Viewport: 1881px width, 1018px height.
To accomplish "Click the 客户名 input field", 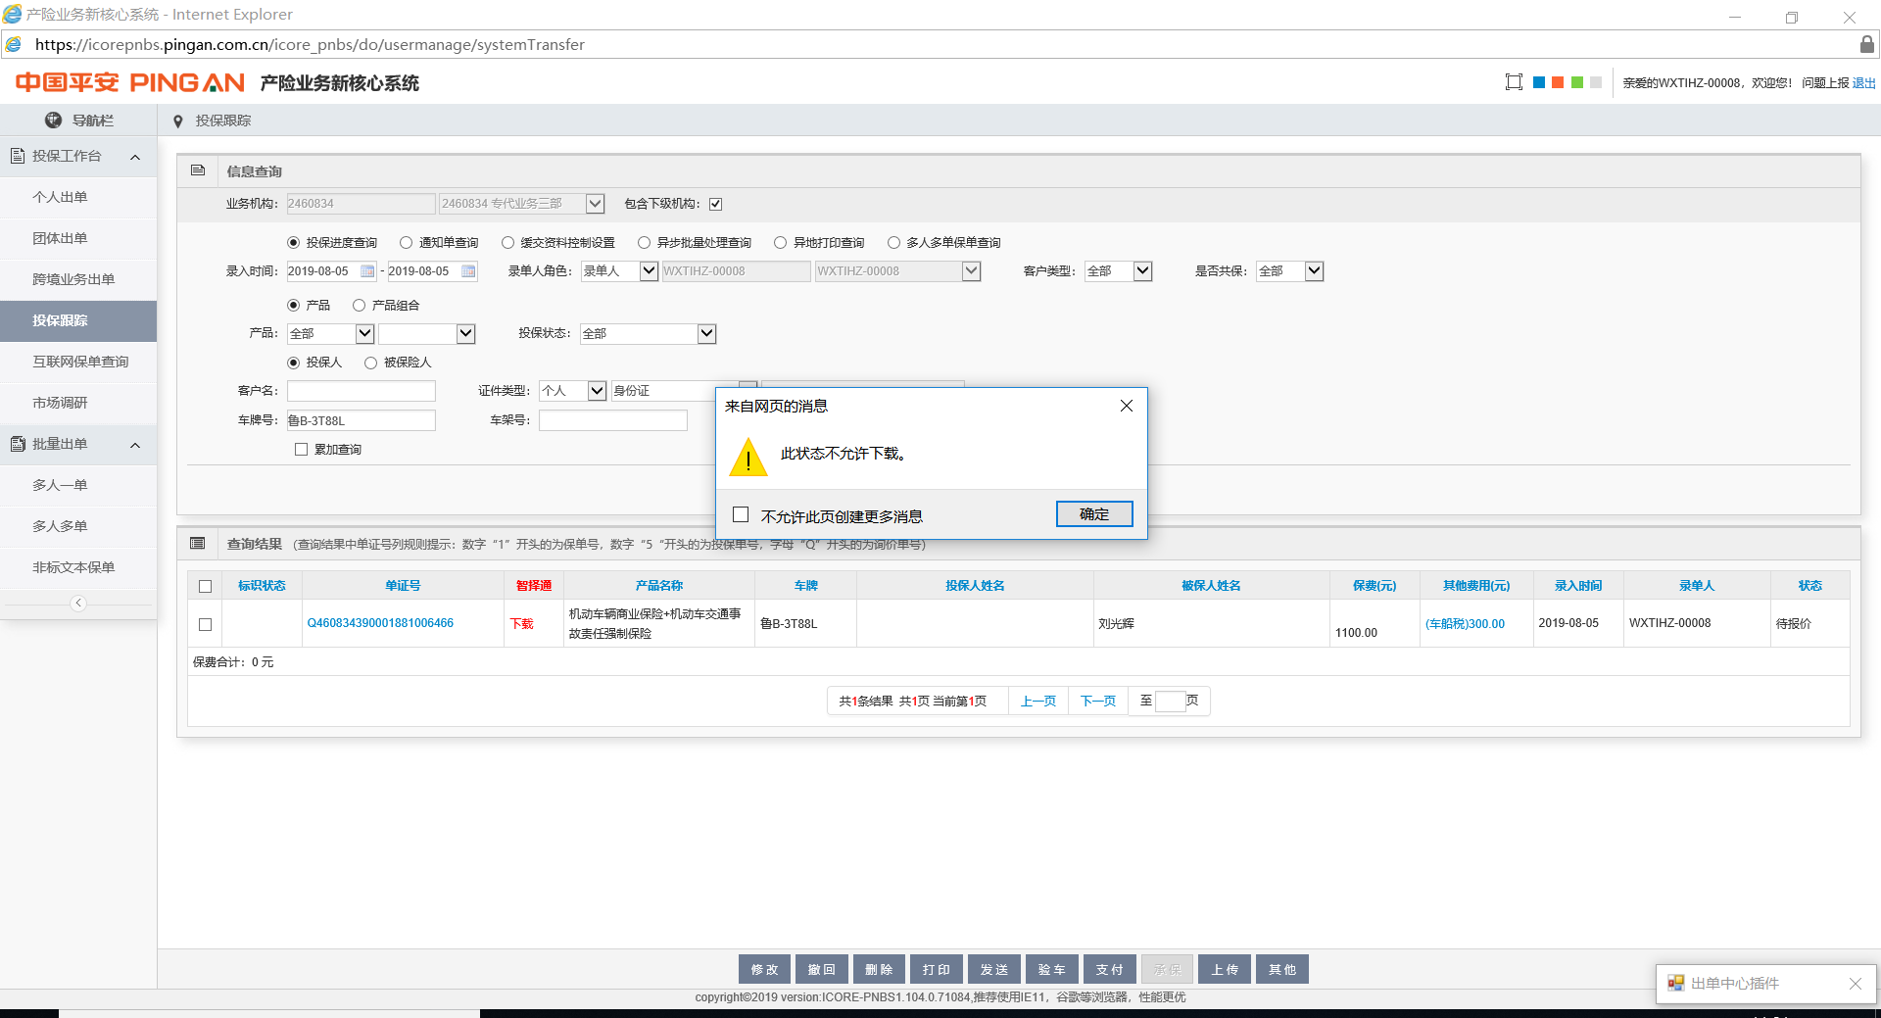I will click(x=361, y=391).
